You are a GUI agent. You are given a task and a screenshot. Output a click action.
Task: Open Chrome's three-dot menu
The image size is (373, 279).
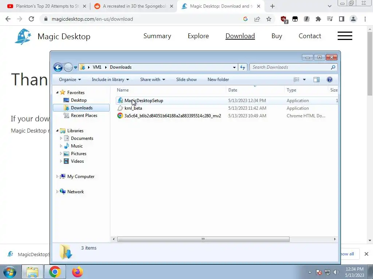365,19
